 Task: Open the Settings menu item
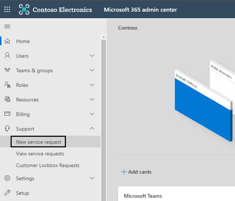(50, 178)
